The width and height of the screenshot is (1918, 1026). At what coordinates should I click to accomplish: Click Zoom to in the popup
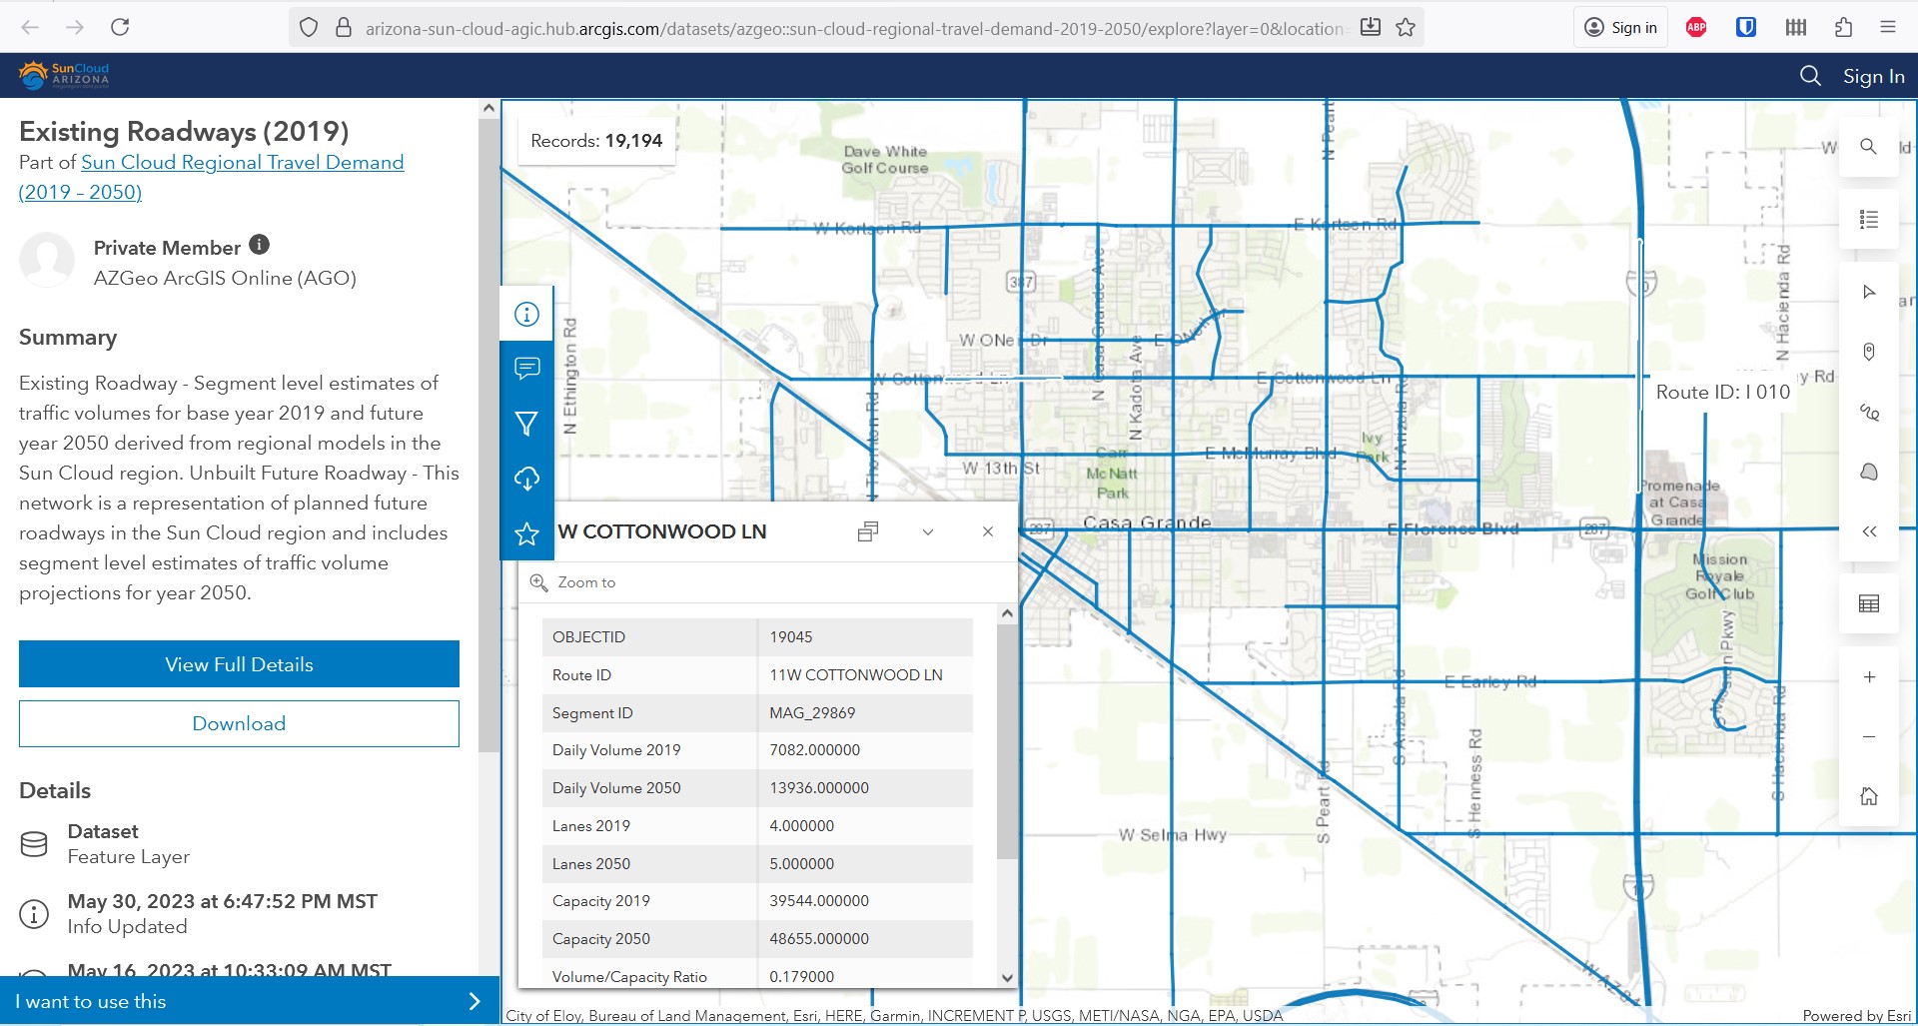click(x=585, y=582)
